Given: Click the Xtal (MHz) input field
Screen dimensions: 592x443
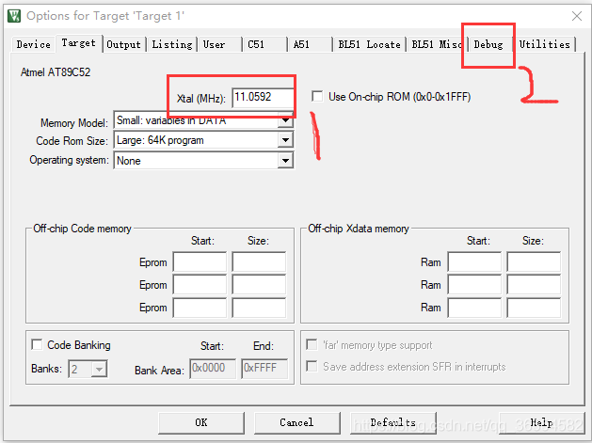Looking at the screenshot, I should tap(263, 98).
